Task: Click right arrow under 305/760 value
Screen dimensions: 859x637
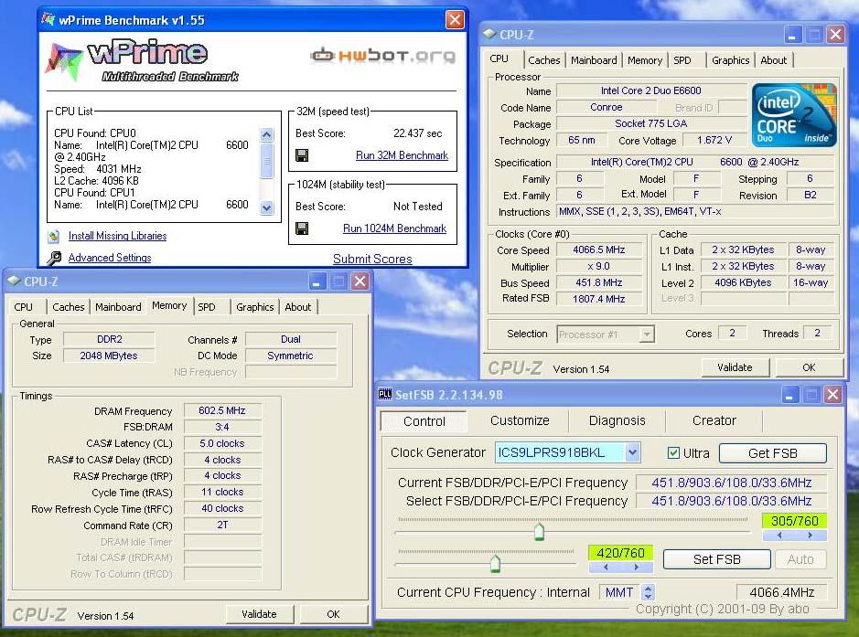Action: (810, 536)
